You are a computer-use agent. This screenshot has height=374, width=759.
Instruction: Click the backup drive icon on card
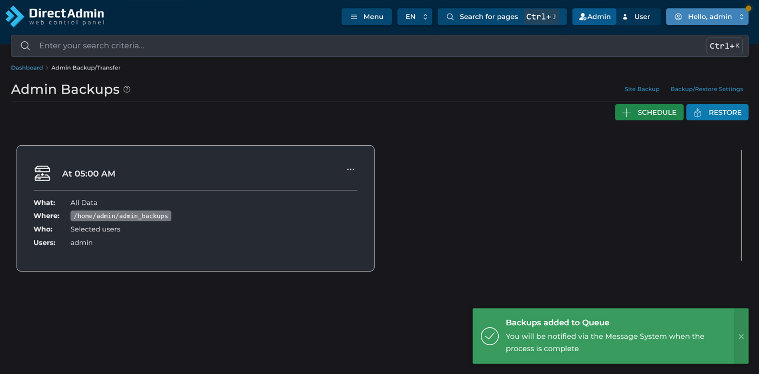(x=42, y=173)
